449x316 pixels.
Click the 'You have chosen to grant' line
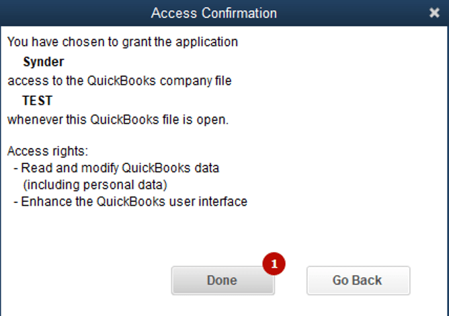point(122,42)
